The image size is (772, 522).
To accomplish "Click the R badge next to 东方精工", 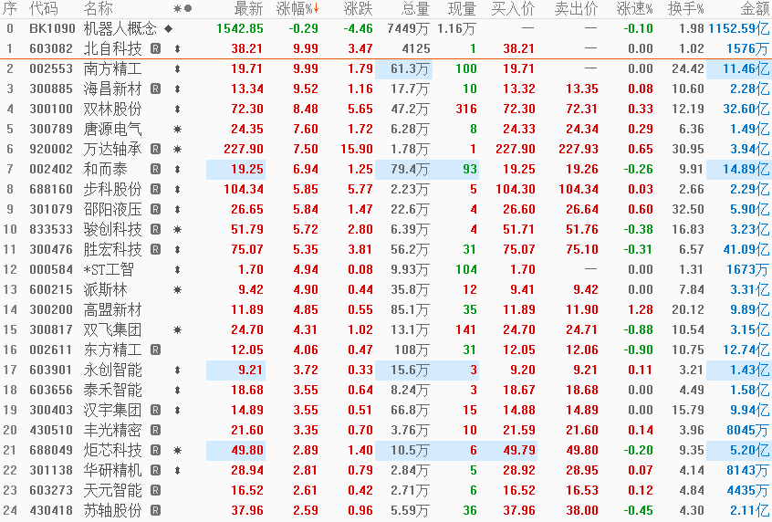I will click(156, 350).
